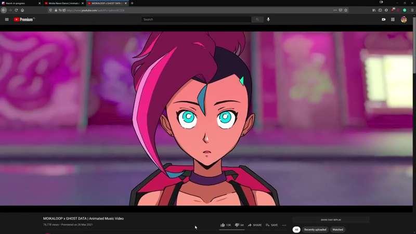Select the 'Recently uploaded' filter chip
This screenshot has height=234, width=416.
[315, 229]
